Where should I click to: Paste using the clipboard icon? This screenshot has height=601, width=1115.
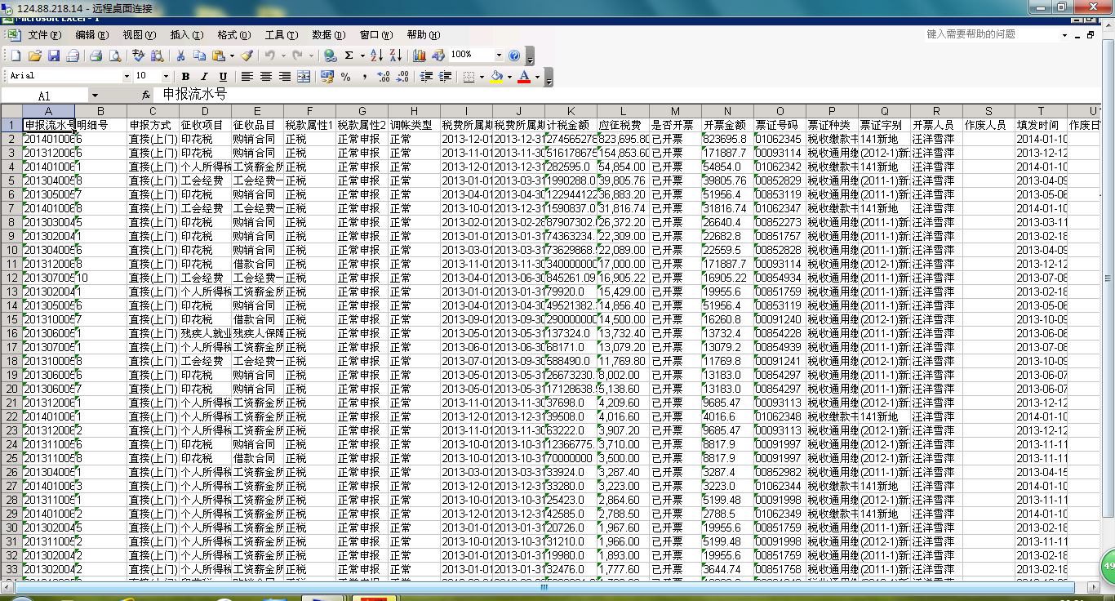pyautogui.click(x=218, y=56)
